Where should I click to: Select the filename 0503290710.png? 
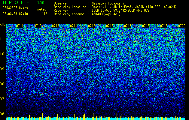click(x=15, y=8)
